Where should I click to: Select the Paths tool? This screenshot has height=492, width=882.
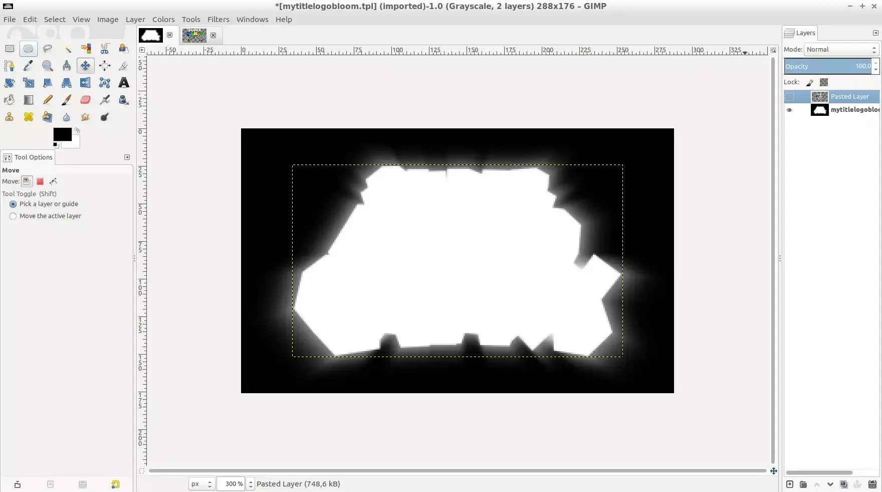(x=10, y=66)
